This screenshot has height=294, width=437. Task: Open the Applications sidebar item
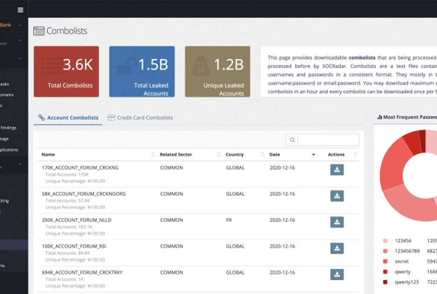coord(9,149)
